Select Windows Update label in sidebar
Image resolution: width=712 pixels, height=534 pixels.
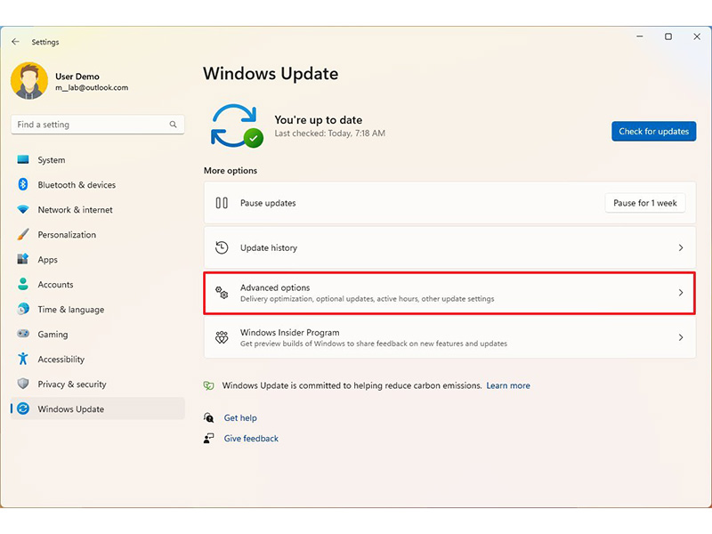[71, 409]
